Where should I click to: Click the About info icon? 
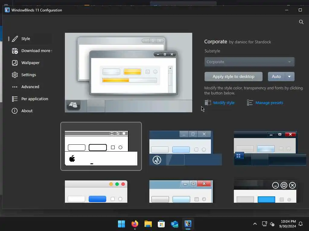pyautogui.click(x=15, y=111)
